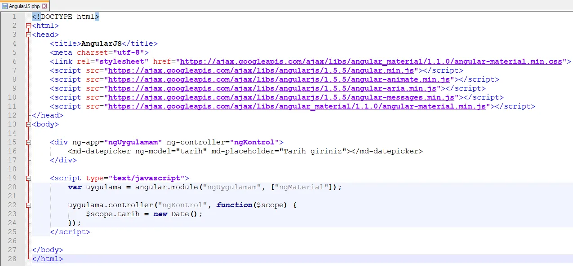Open the angular.min.js URL
Viewport: 573px width, 266px height.
coord(261,70)
